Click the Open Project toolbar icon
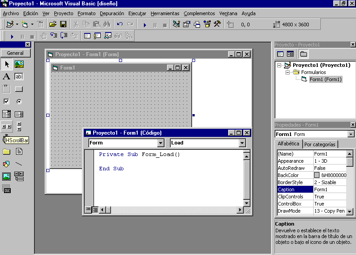Viewport: 356px width, 255px height. 53,24
